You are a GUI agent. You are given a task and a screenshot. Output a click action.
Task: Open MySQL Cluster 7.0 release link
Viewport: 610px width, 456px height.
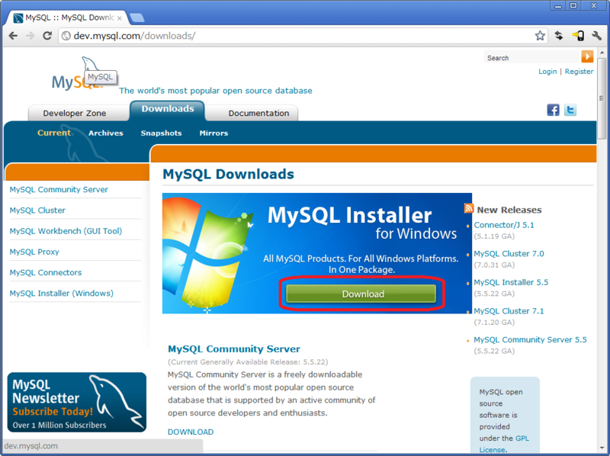[509, 254]
